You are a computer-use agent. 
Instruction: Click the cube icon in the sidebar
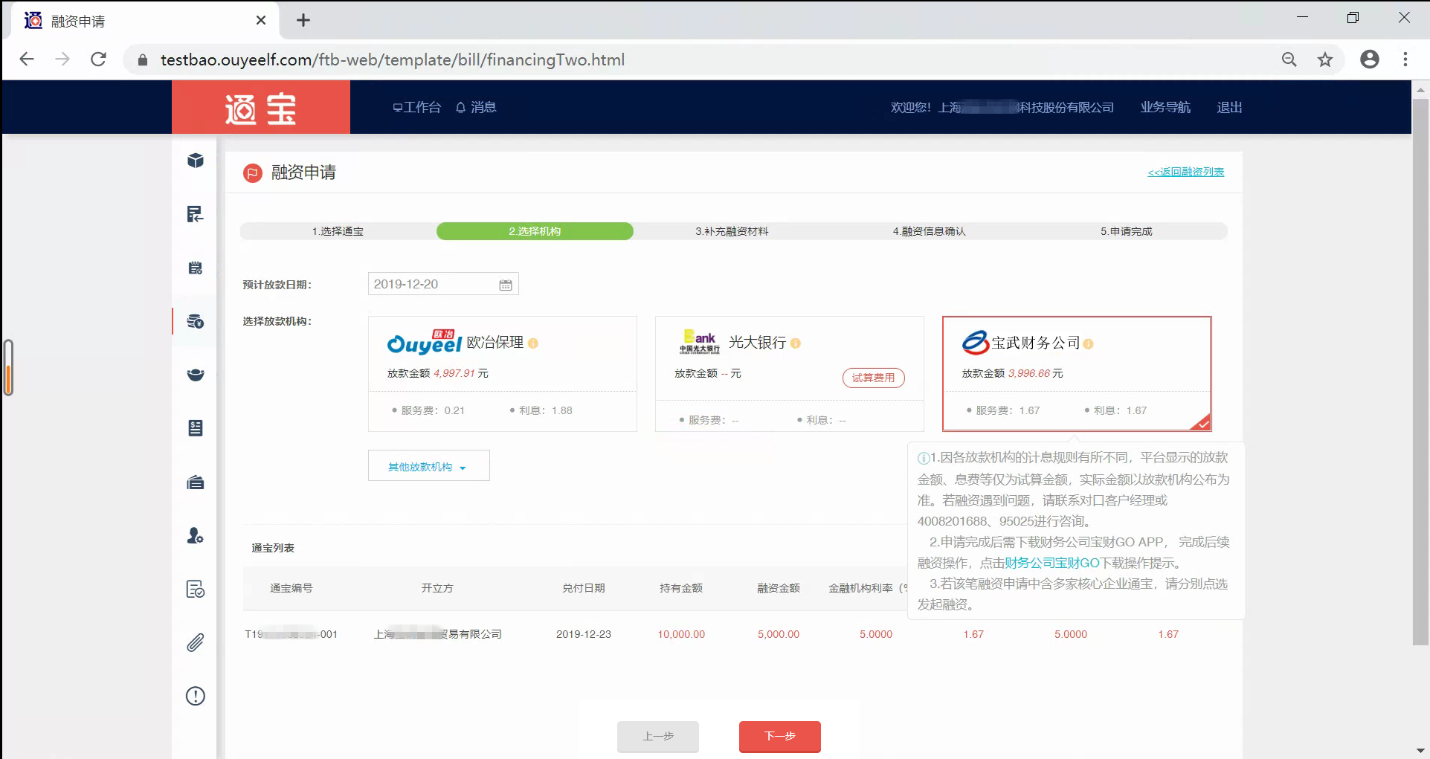coord(196,161)
